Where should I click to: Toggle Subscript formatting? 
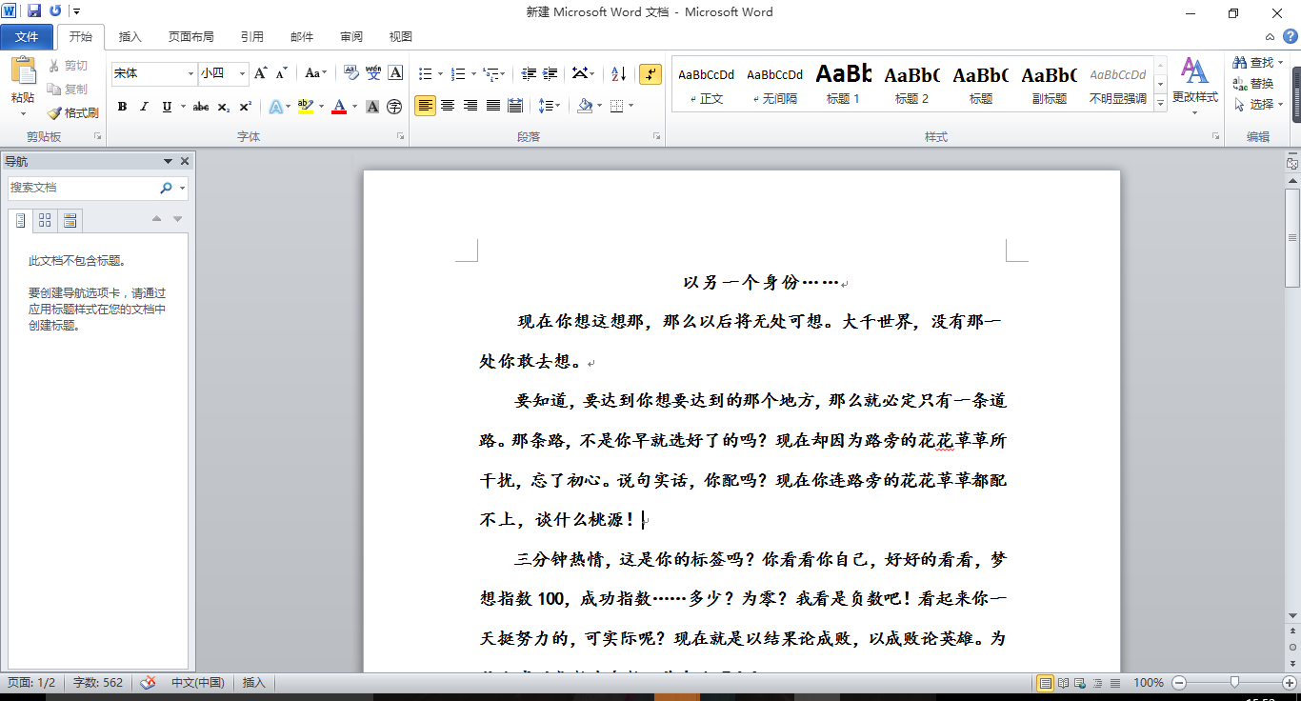224,107
